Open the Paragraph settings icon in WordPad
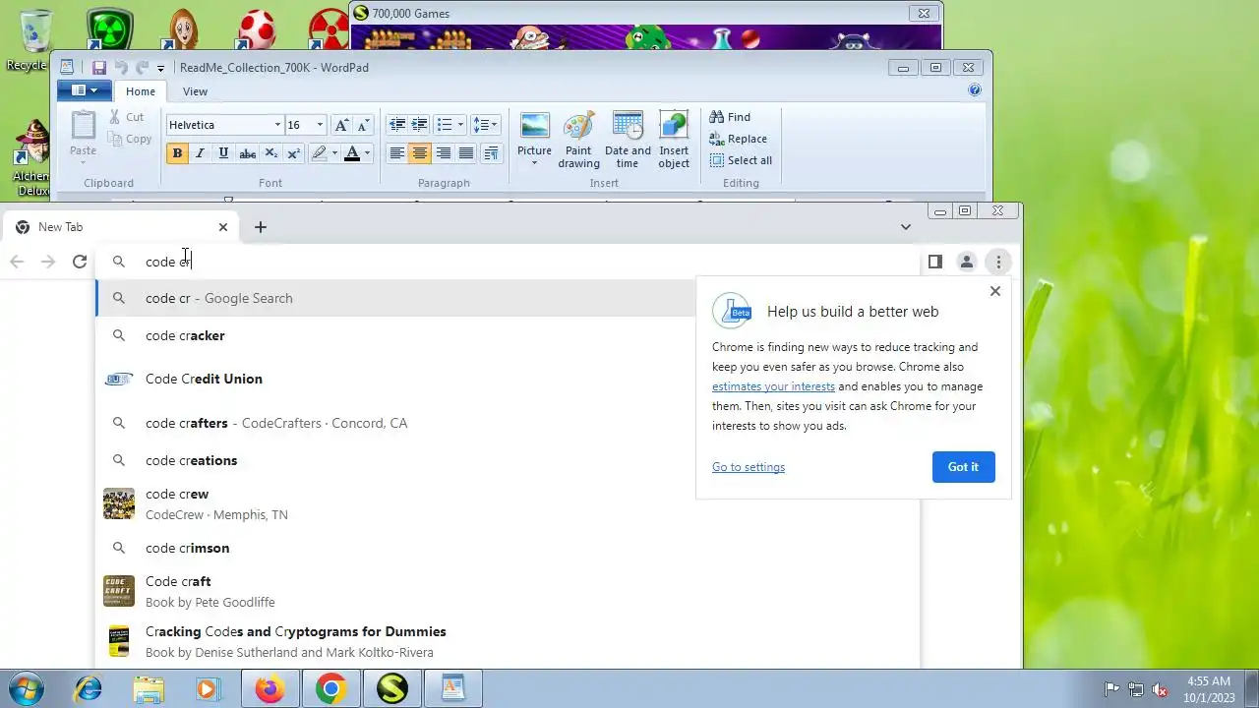This screenshot has width=1259, height=708. (x=491, y=153)
